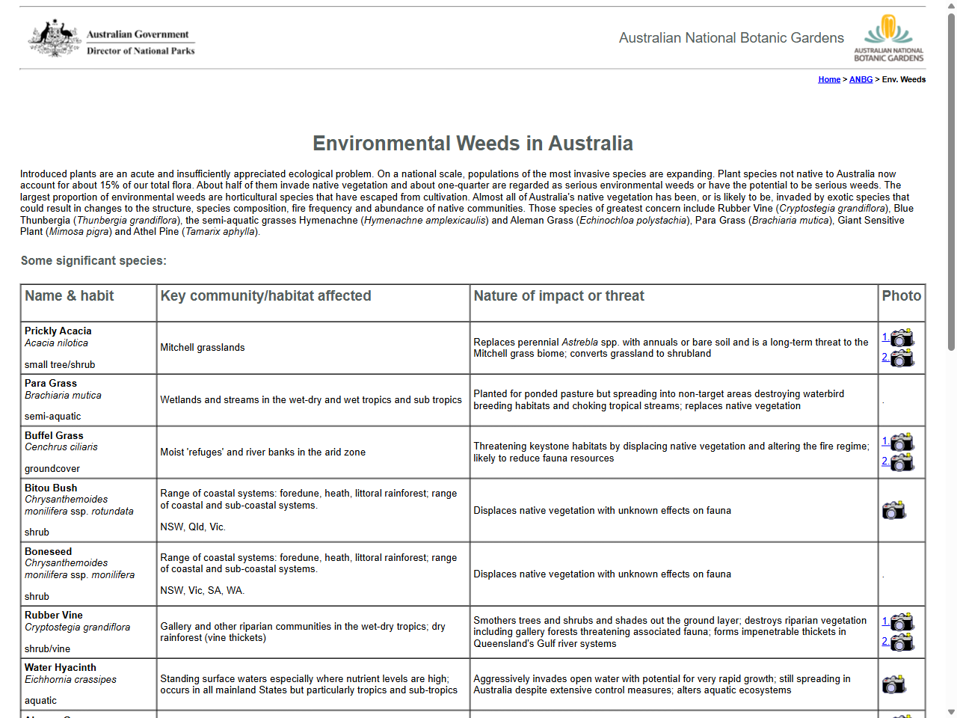
Task: Open the Bitou Bush camera icon
Action: click(896, 509)
